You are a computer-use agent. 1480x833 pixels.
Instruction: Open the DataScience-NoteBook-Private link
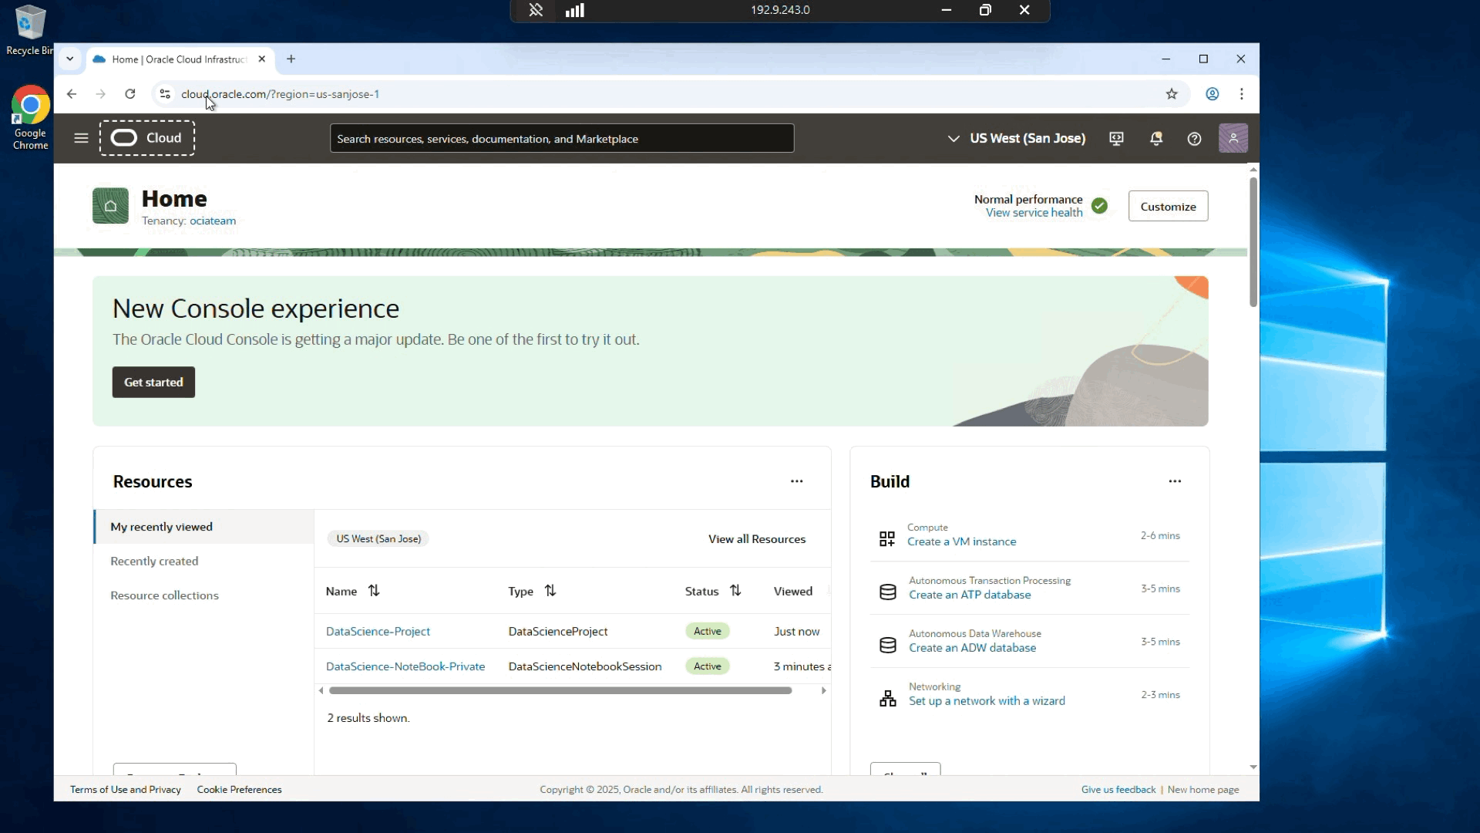pos(405,666)
